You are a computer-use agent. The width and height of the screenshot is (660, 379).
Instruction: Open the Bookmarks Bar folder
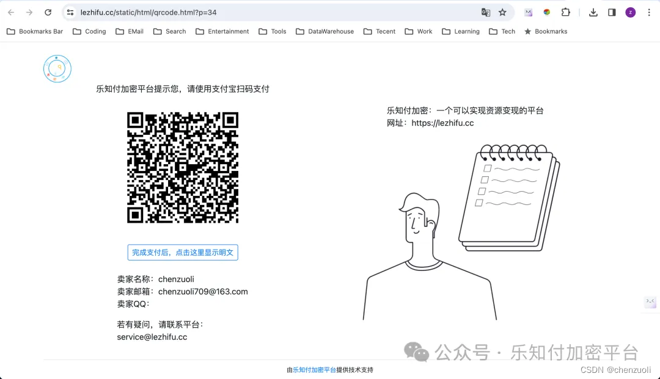point(35,32)
